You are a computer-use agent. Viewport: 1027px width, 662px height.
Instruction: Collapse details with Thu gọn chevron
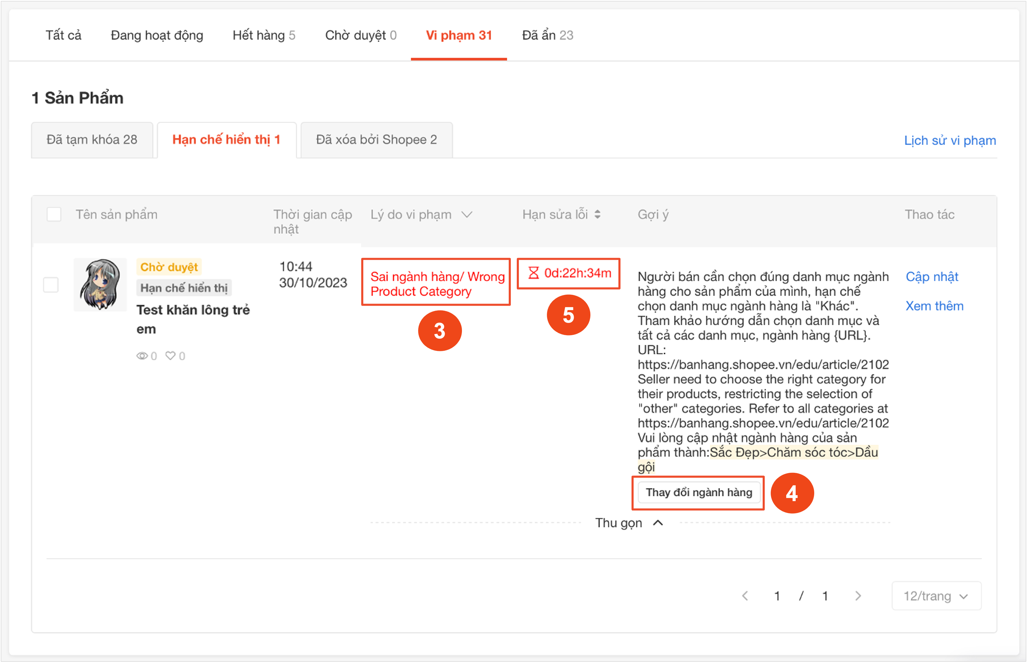[658, 523]
